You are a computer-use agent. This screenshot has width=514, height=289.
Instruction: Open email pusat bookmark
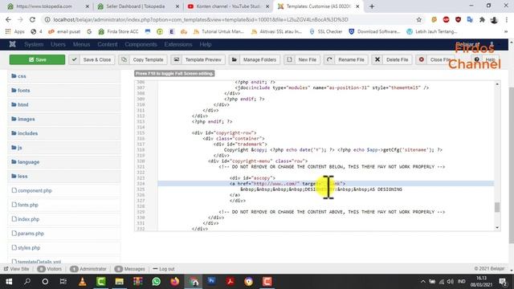[64, 31]
